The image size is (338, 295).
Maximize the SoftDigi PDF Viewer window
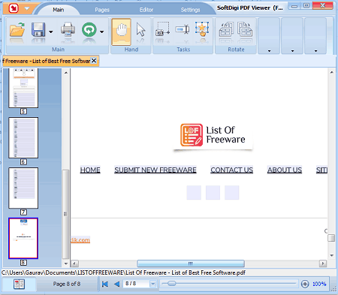(x=306, y=6)
